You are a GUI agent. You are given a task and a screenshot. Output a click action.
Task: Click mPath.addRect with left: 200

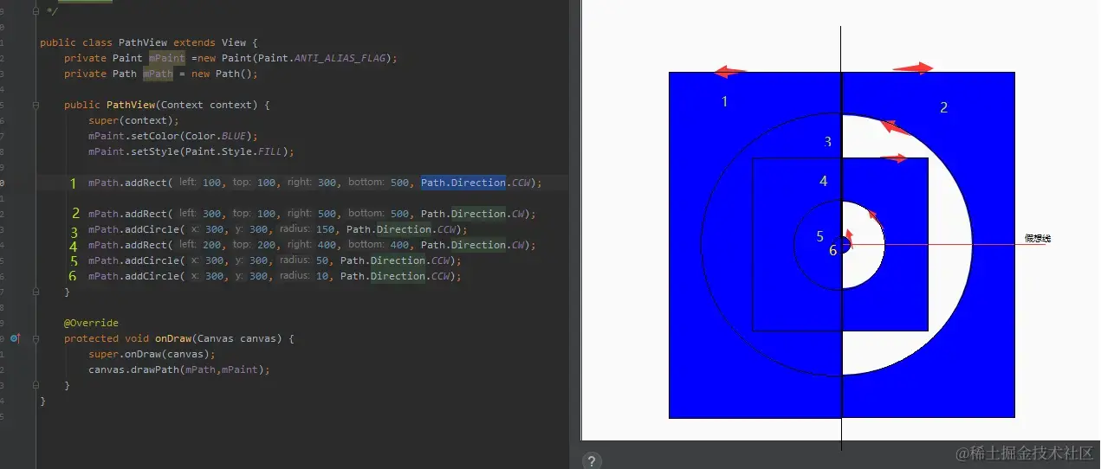point(312,245)
